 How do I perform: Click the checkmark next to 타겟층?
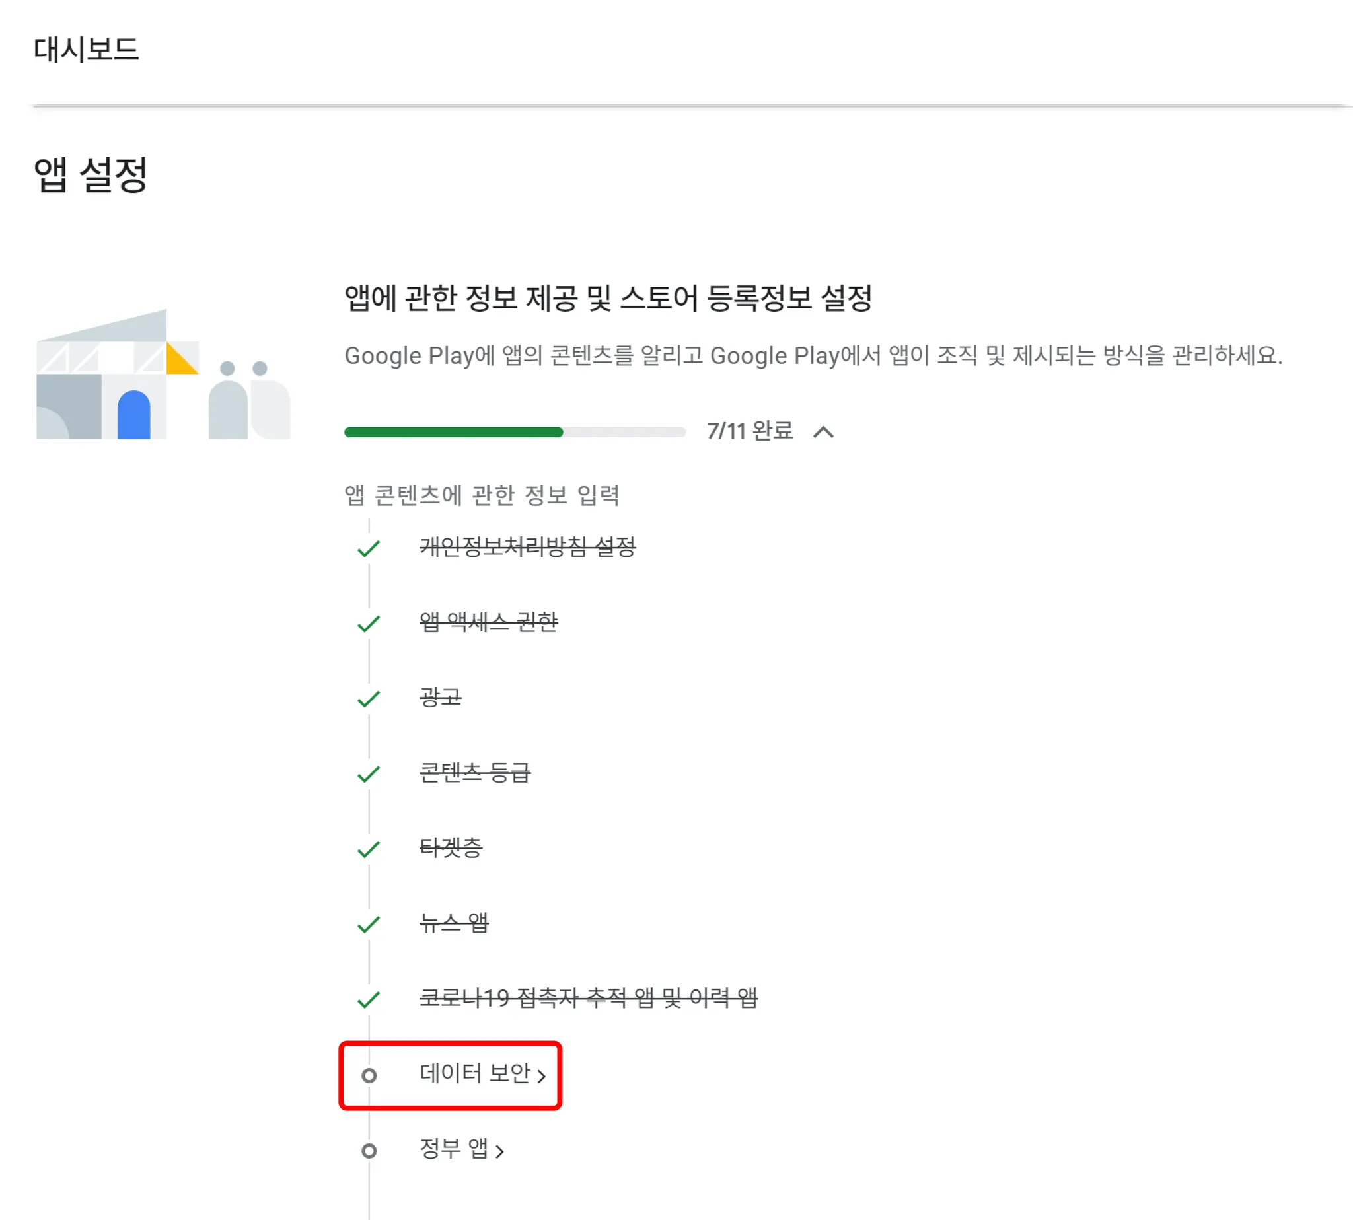pyautogui.click(x=369, y=849)
